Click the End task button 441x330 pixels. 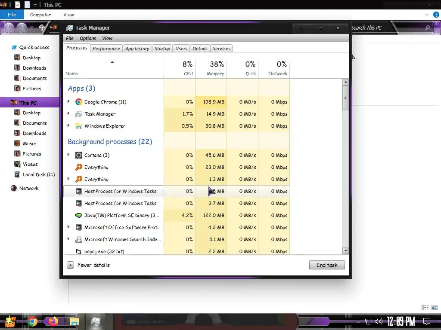(x=327, y=265)
